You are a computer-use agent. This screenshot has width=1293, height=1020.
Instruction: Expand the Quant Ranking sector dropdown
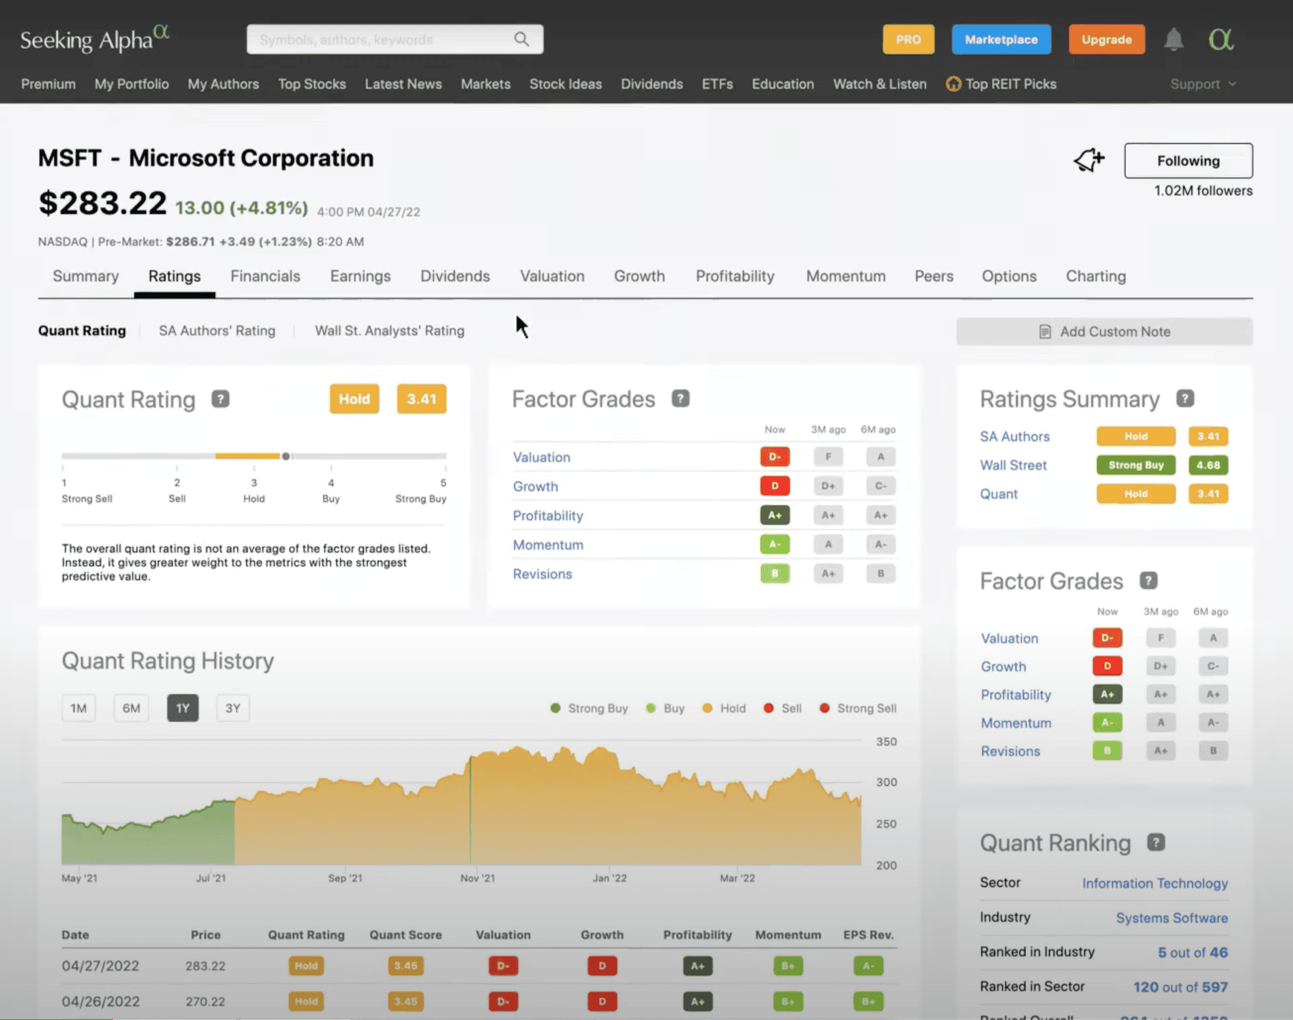point(1154,883)
